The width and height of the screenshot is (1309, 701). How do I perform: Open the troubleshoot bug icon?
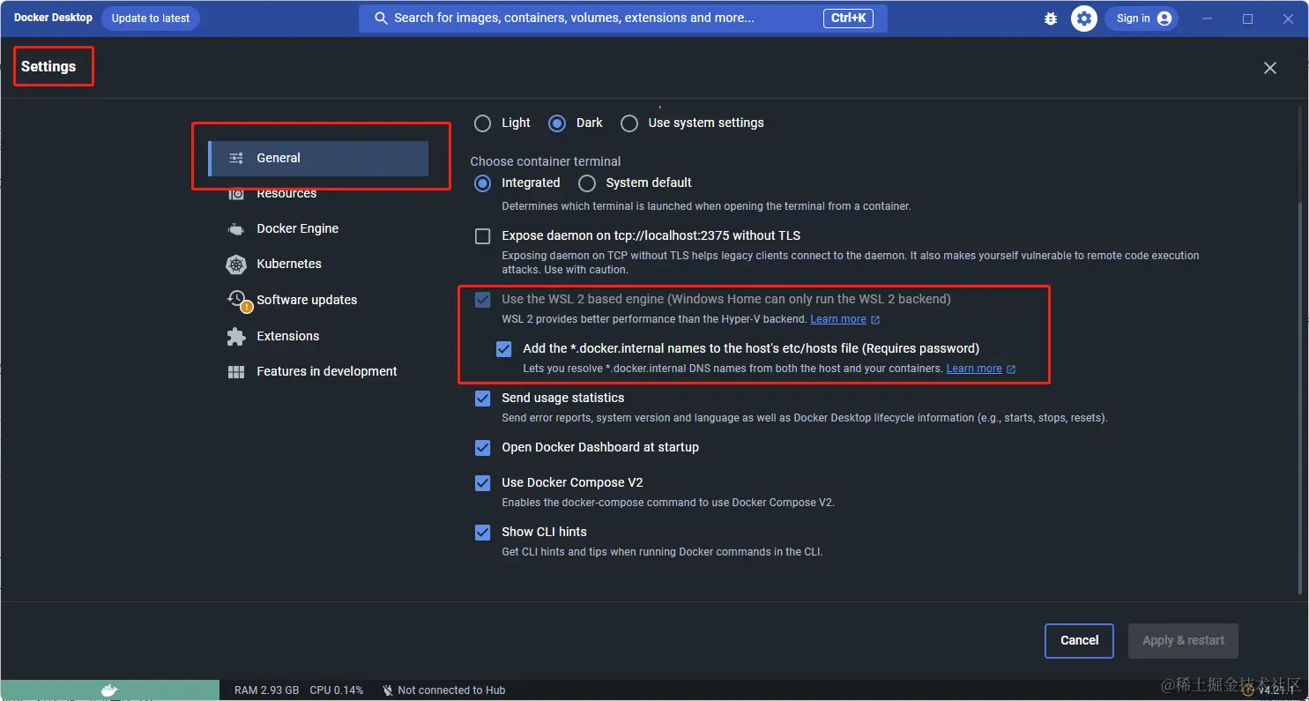coord(1051,19)
